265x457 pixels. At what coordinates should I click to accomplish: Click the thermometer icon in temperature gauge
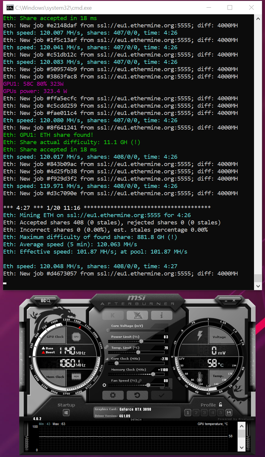point(200,377)
